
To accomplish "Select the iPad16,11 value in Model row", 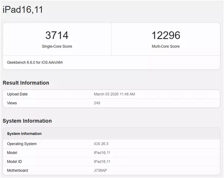I will (x=102, y=153).
